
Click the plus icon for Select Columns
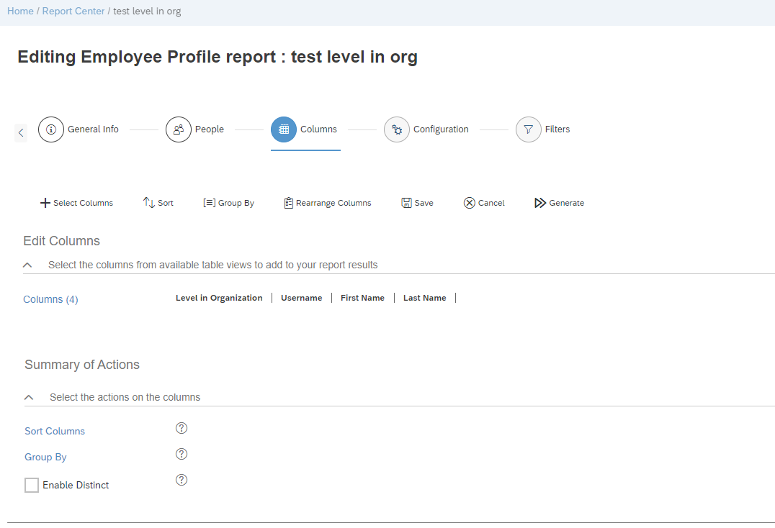45,203
